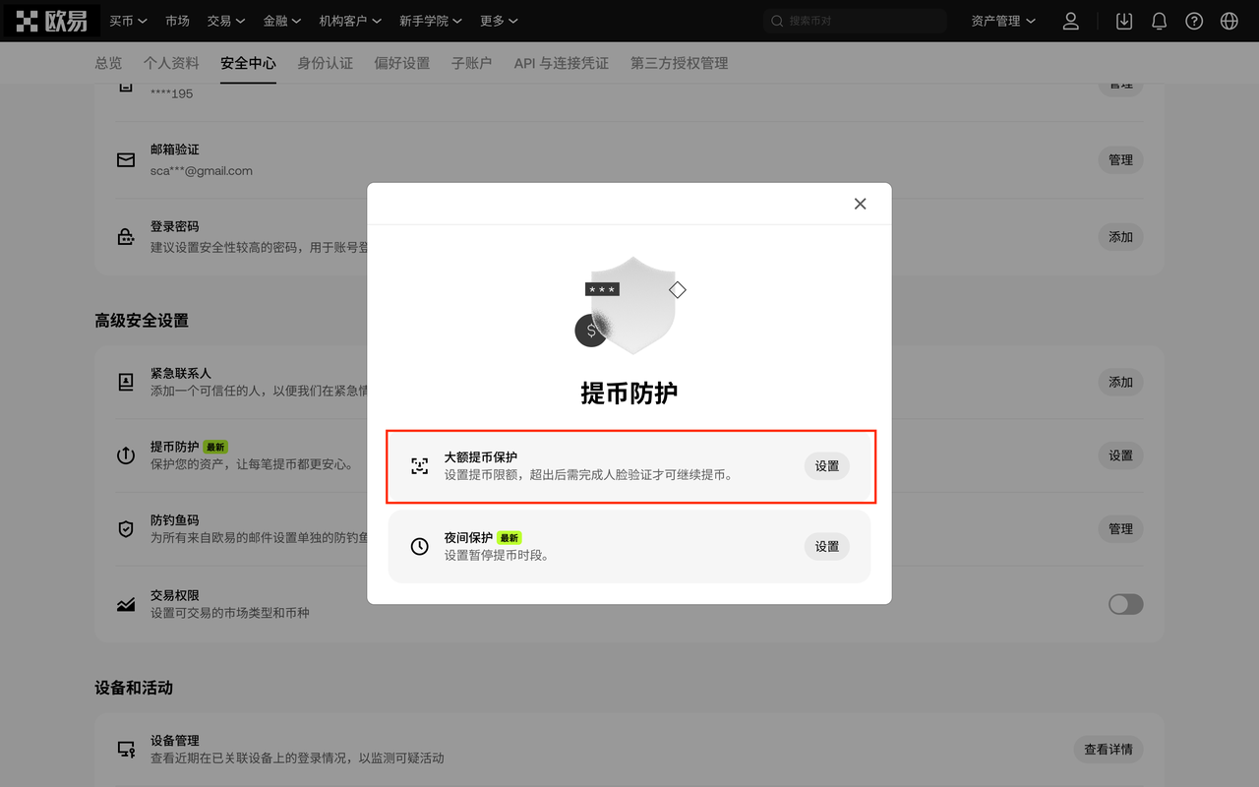The height and width of the screenshot is (787, 1259).
Task: Click the device management monitor icon
Action: click(x=126, y=749)
